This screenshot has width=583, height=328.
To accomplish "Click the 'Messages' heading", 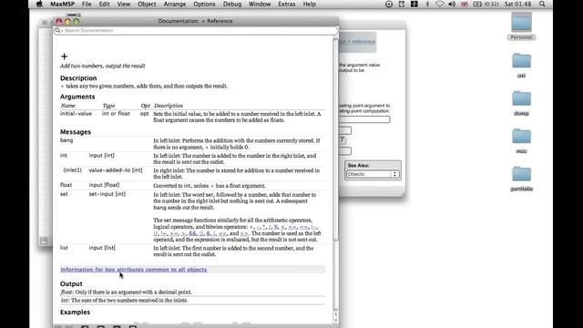I will [76, 132].
